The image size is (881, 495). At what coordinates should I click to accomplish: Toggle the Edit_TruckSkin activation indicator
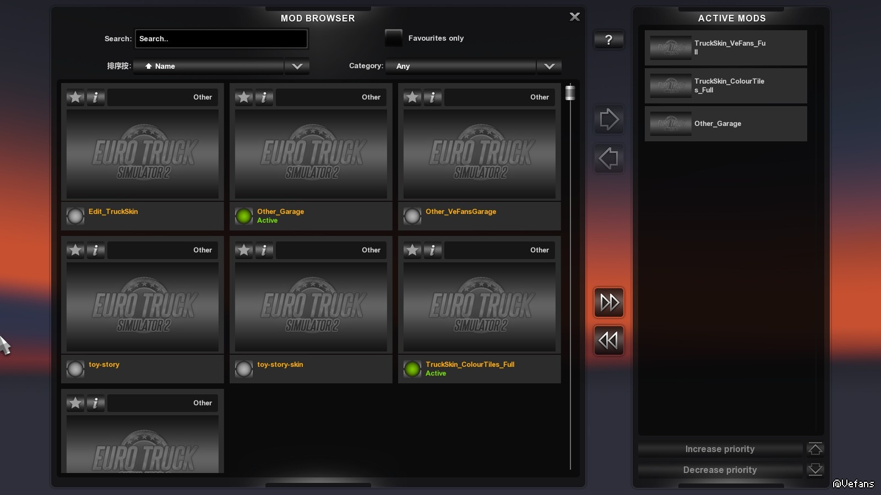pyautogui.click(x=75, y=216)
